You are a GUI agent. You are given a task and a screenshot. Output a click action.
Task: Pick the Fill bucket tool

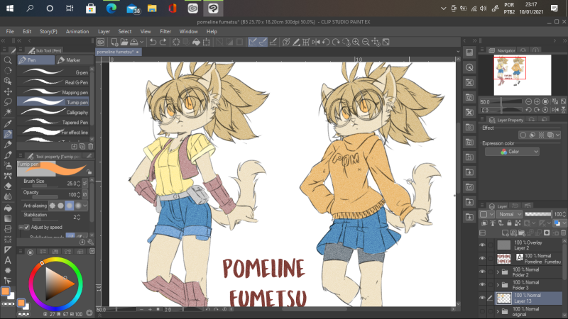pos(8,208)
